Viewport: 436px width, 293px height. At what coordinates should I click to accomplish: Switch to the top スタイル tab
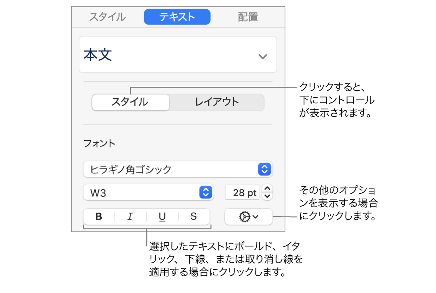tap(107, 17)
